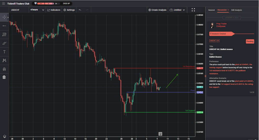Click the Pivot price label 0.84541

tap(200, 92)
